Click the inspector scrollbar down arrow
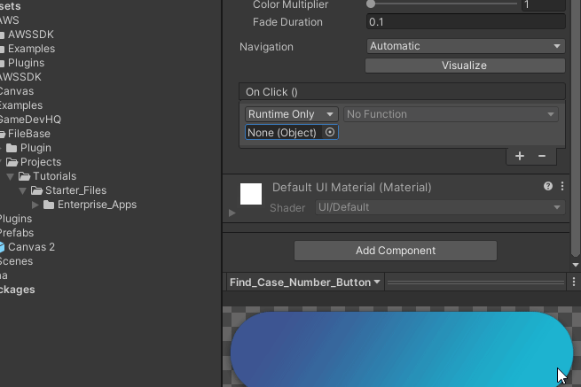The width and height of the screenshot is (581, 387). [575, 265]
